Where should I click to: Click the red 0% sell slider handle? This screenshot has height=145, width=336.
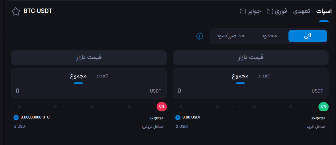coord(162,107)
